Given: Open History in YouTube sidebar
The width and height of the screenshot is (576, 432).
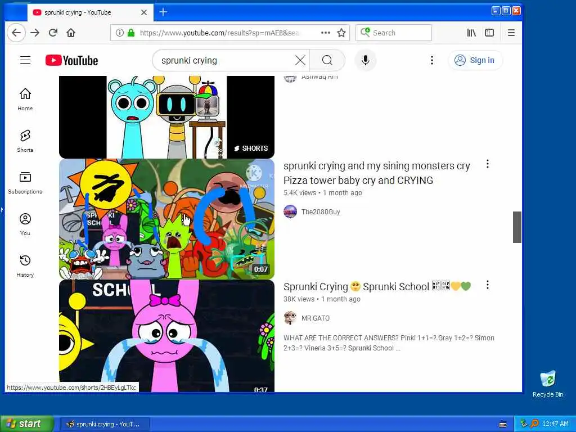Looking at the screenshot, I should [25, 265].
